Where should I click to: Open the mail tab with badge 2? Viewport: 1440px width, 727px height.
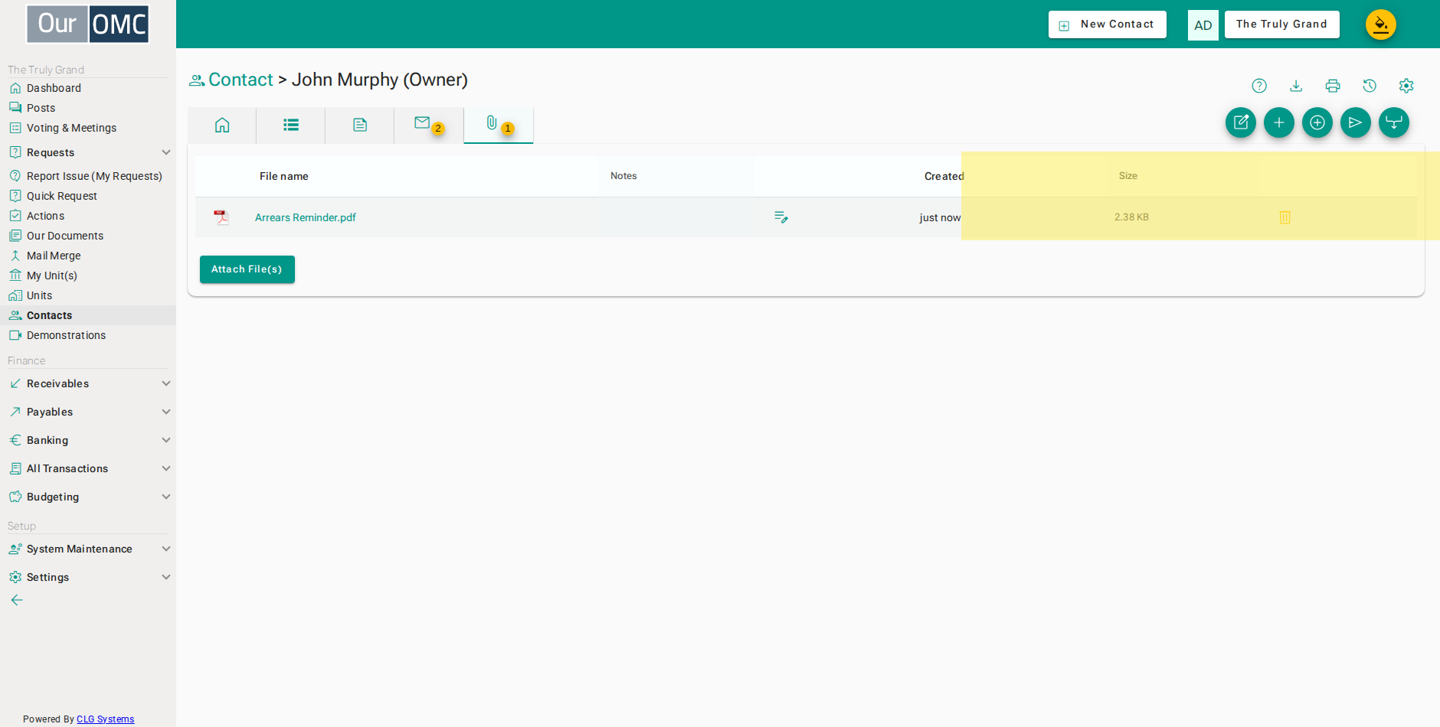[429, 126]
